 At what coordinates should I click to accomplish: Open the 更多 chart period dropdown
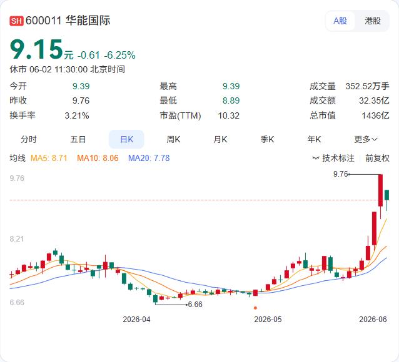tap(366, 139)
